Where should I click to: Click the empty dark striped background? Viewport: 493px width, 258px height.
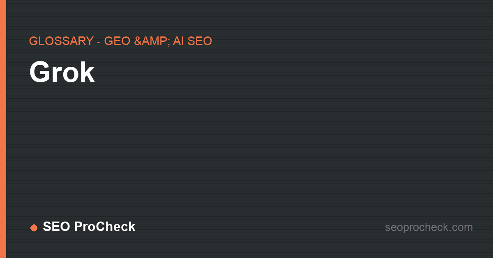(246, 147)
